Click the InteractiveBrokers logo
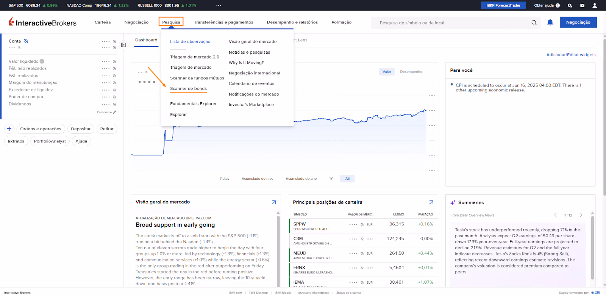This screenshot has height=295, width=606. coord(42,22)
